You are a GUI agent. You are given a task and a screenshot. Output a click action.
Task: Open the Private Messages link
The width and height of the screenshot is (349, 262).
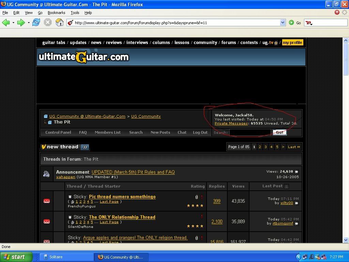[231, 123]
